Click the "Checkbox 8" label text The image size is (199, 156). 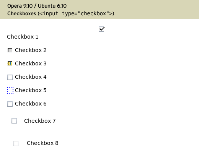(x=42, y=143)
